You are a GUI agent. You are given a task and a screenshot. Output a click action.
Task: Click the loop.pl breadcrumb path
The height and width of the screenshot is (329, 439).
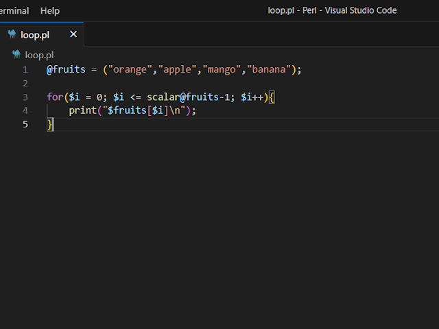(39, 55)
